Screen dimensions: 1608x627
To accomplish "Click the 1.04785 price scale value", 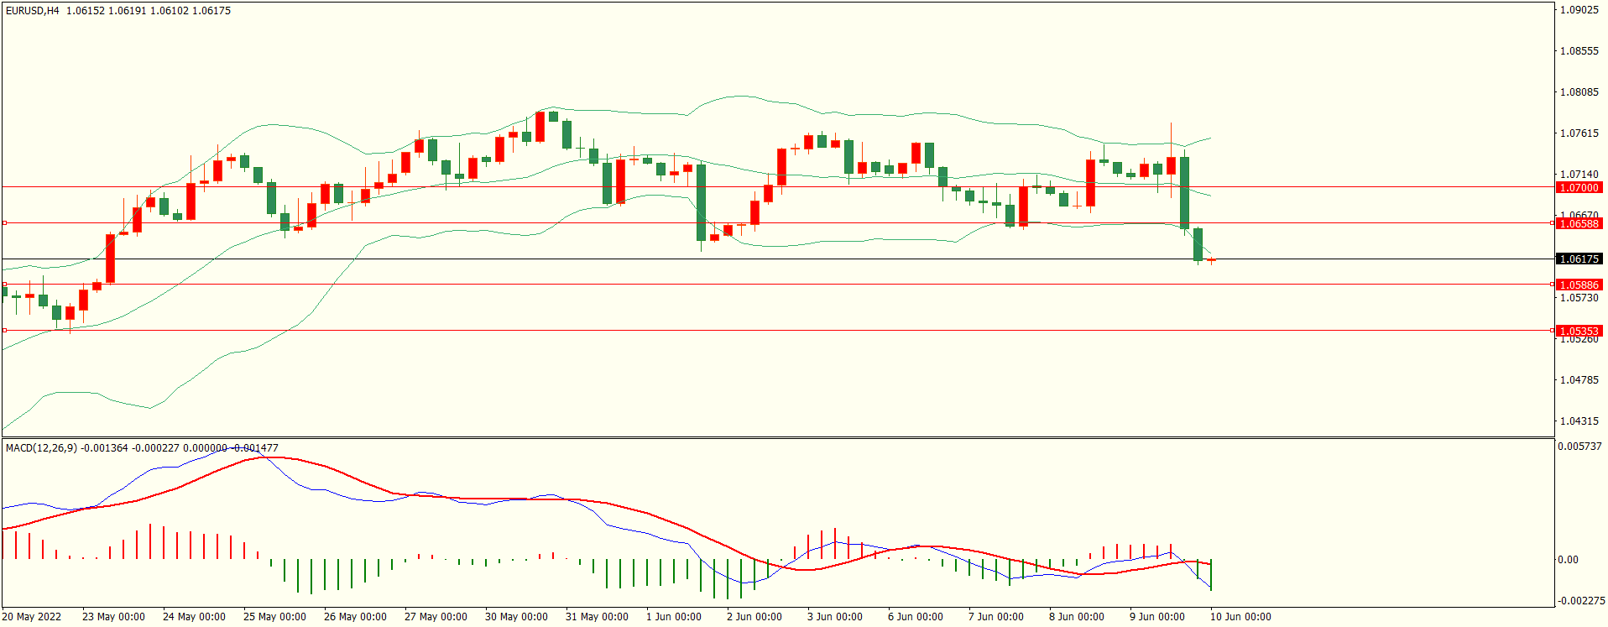I will (x=1579, y=380).
